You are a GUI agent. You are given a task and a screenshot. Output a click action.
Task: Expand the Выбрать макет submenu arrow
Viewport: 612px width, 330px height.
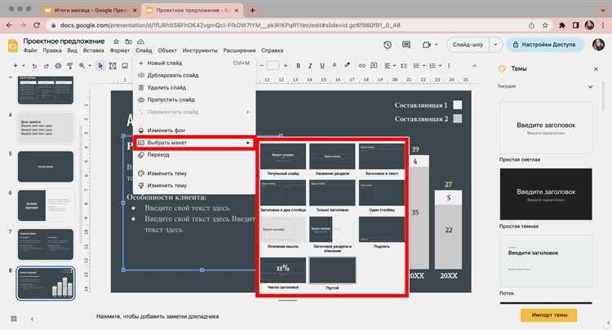pyautogui.click(x=248, y=143)
